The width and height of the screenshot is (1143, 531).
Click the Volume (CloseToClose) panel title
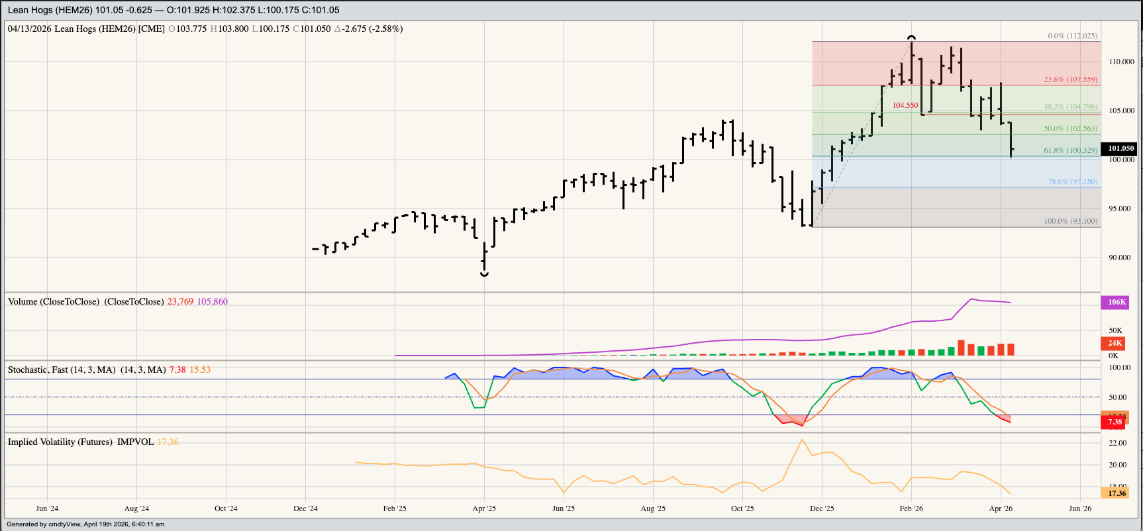85,301
